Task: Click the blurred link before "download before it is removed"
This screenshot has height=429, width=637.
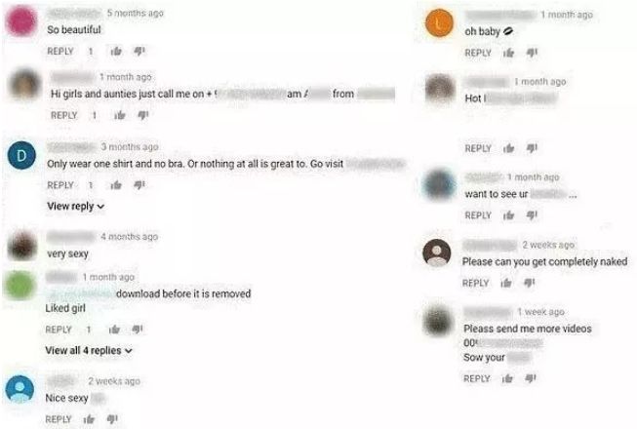Action: tap(80, 293)
